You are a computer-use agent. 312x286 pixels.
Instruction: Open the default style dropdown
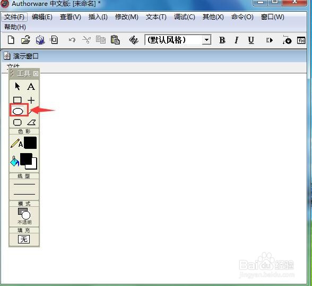206,40
